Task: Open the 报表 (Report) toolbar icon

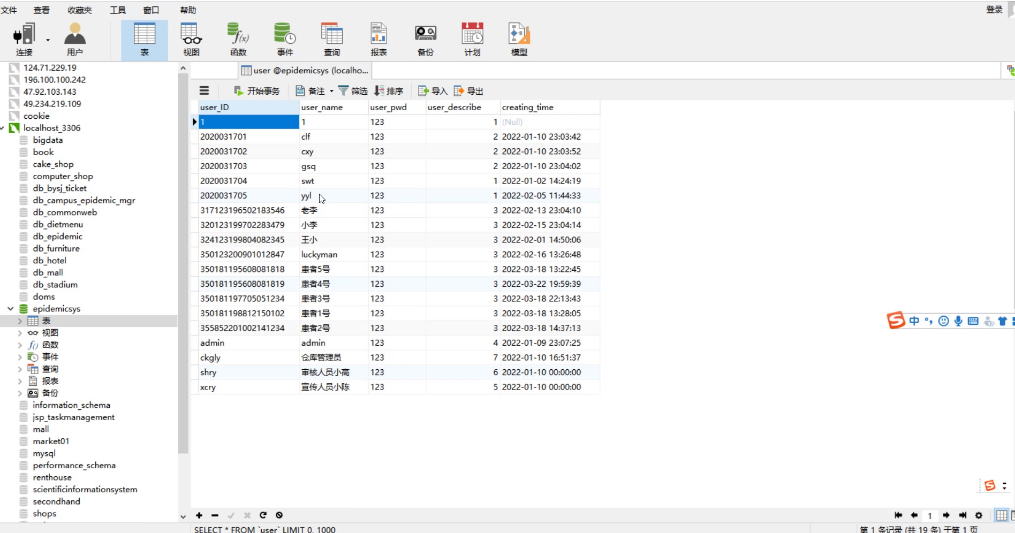Action: coord(378,40)
